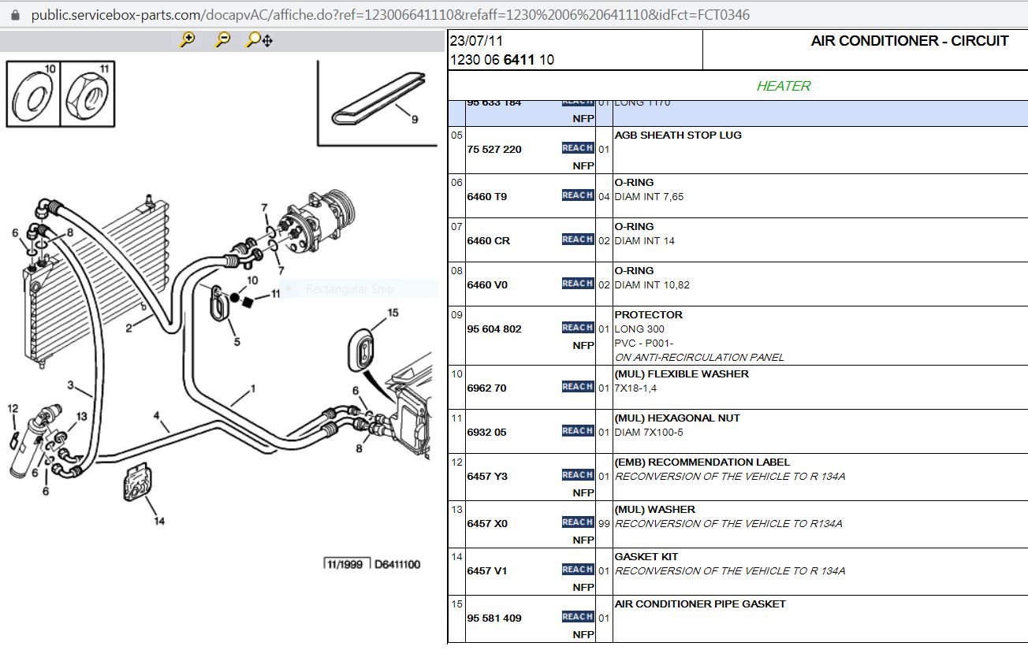The height and width of the screenshot is (650, 1028).
Task: Select part number 6457 Y3
Action: click(488, 477)
